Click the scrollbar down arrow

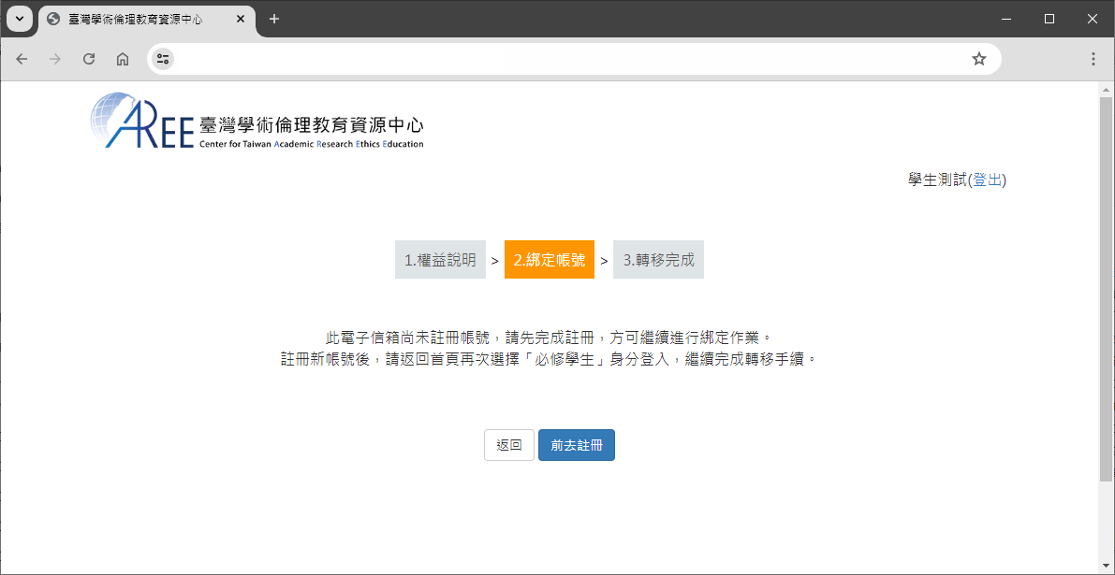1107,567
